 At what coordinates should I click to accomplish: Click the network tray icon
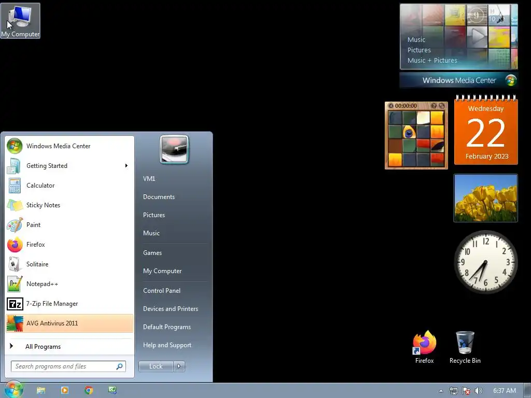pyautogui.click(x=453, y=391)
